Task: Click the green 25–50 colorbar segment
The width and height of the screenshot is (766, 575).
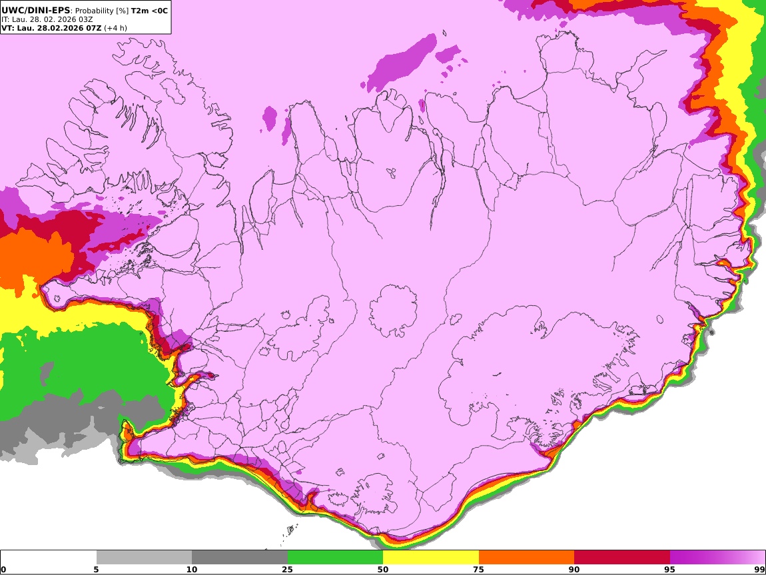Action: [x=335, y=558]
